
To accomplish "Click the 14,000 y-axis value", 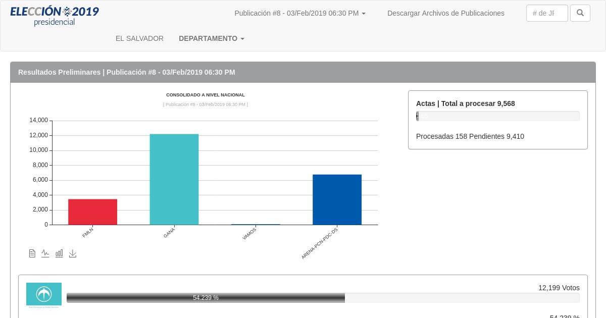I will tap(39, 120).
